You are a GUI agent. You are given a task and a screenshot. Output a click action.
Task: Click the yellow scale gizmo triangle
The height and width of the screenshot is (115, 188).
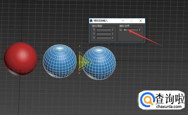coord(83,62)
